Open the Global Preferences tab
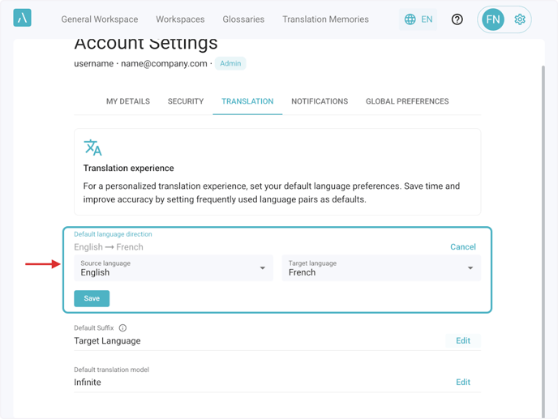 407,101
